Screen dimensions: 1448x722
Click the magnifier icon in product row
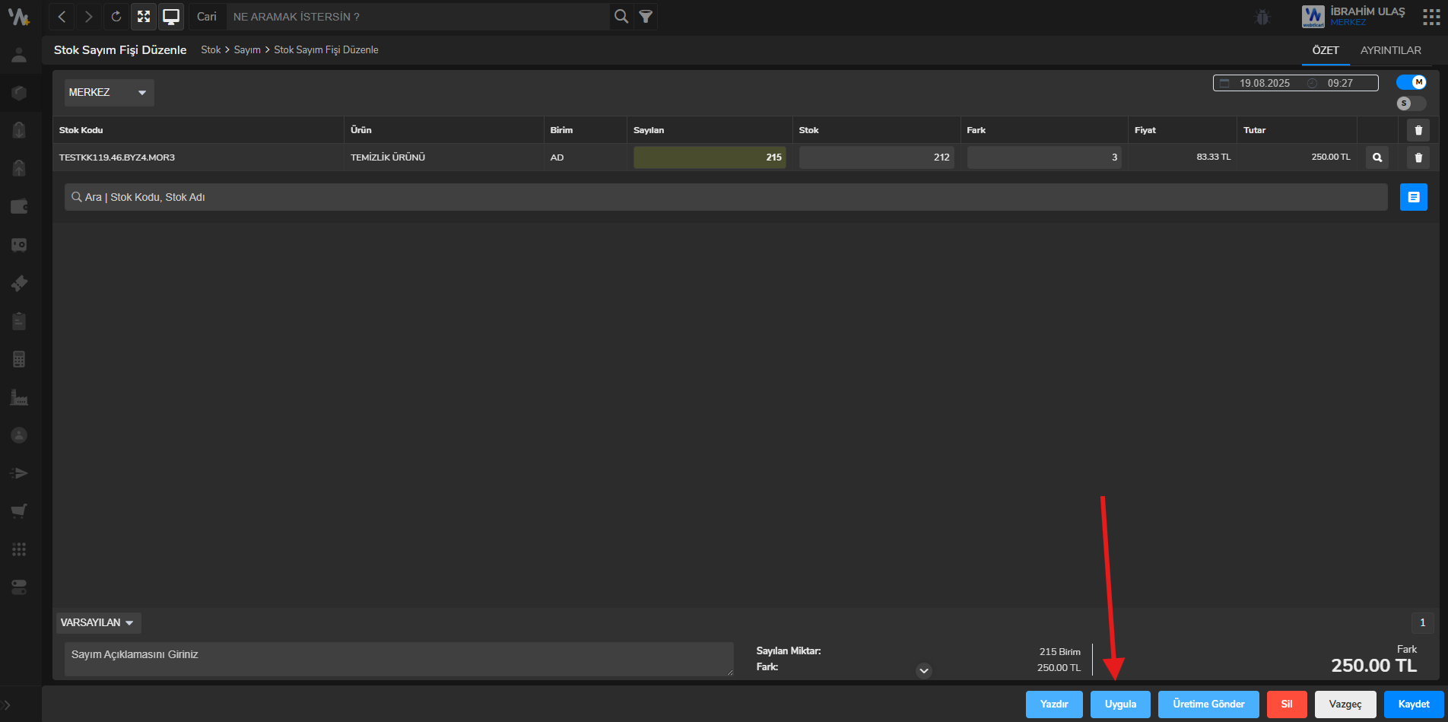(x=1377, y=157)
